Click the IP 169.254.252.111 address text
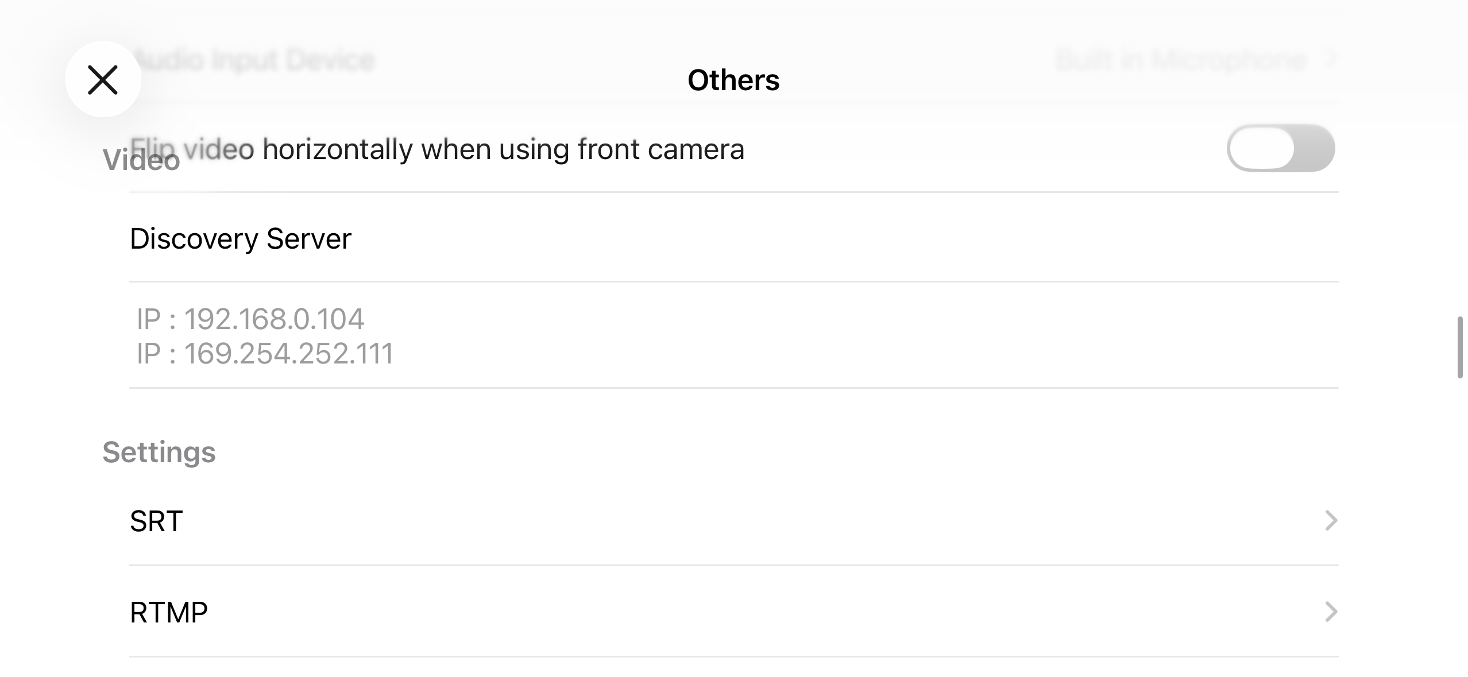Image resolution: width=1468 pixels, height=677 pixels. (x=265, y=353)
